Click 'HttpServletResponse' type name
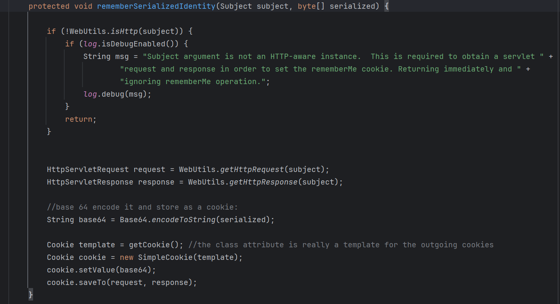The height and width of the screenshot is (304, 560). click(x=90, y=182)
